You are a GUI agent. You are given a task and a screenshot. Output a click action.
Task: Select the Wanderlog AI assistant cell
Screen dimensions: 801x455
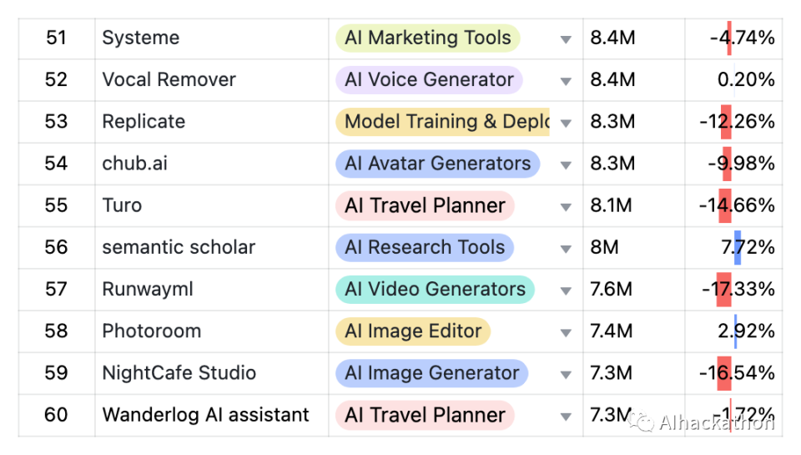tap(205, 415)
